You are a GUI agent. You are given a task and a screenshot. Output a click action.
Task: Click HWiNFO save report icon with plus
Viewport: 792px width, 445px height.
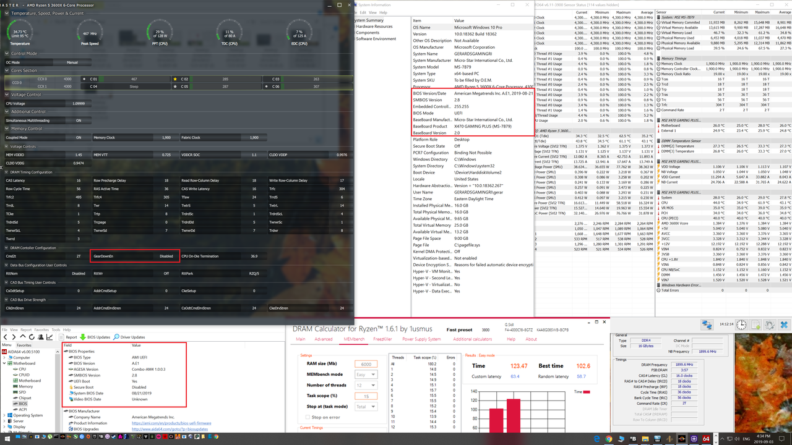coord(755,324)
